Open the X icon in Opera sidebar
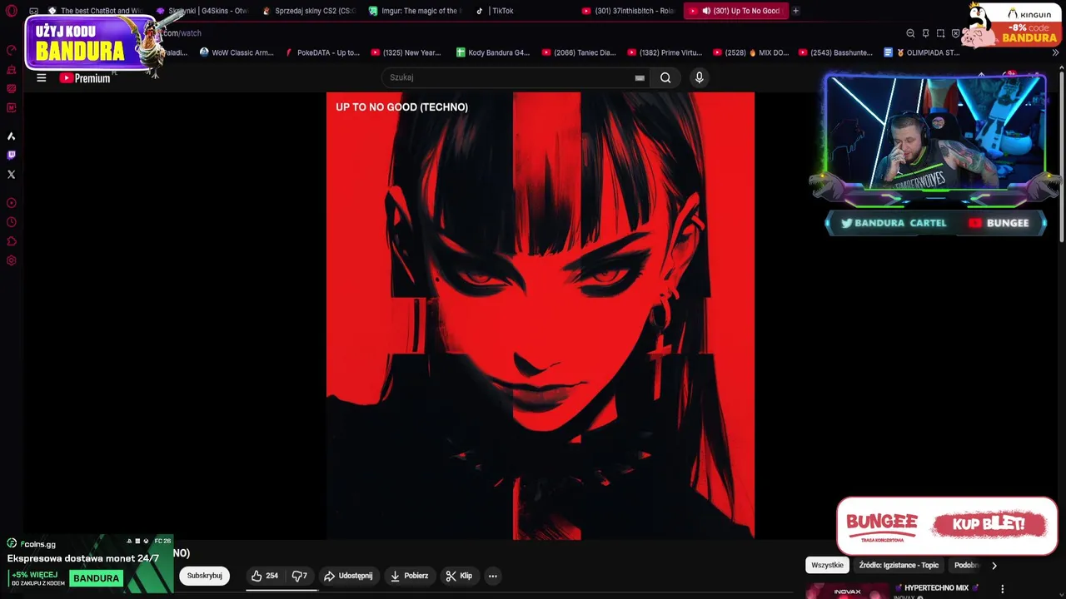This screenshot has width=1066, height=599. point(11,175)
